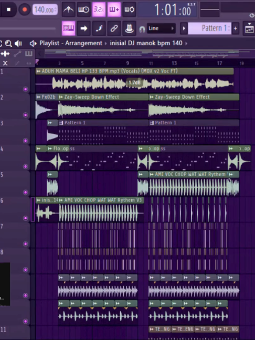Select the playlist zoom magnifier tool
255x340 pixels.
pos(8,44)
